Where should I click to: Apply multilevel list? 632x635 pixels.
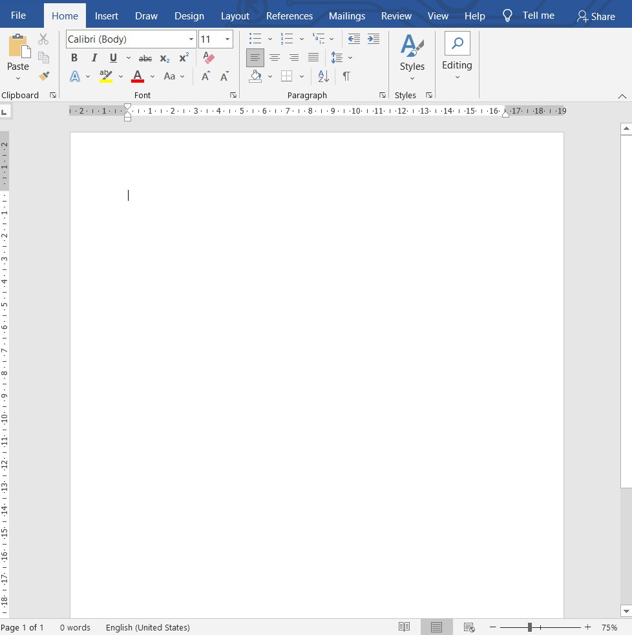coord(319,39)
